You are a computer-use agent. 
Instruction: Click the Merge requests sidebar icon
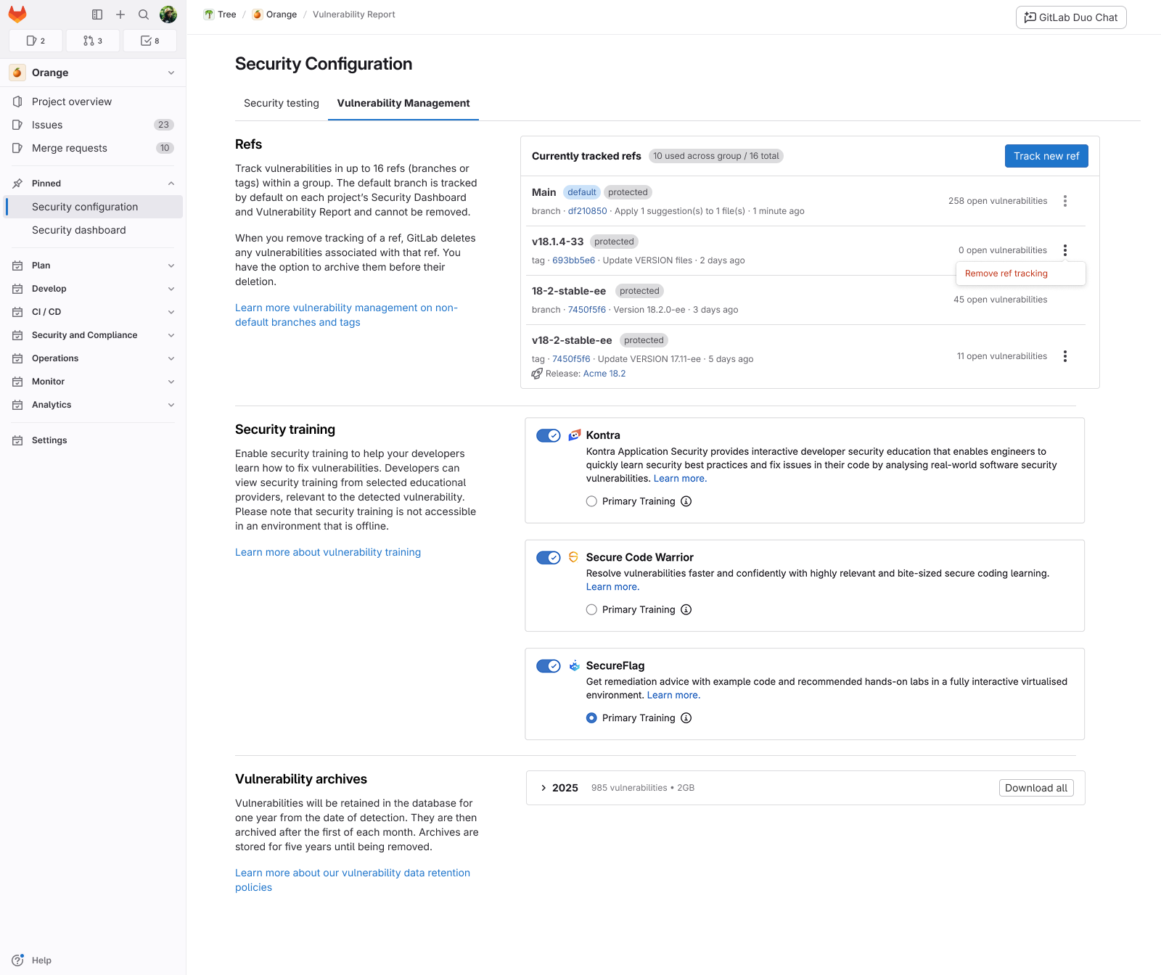tap(17, 148)
